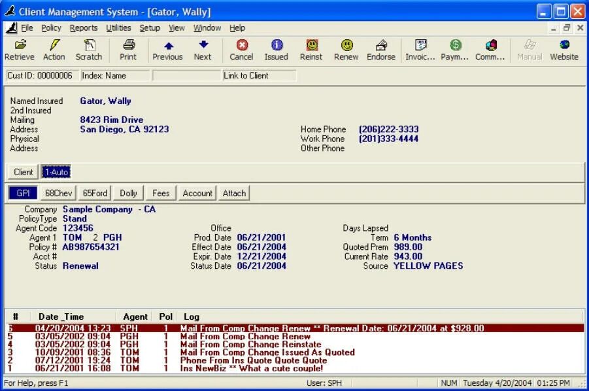
Task: Switch to the 68Chev tab
Action: 59,193
